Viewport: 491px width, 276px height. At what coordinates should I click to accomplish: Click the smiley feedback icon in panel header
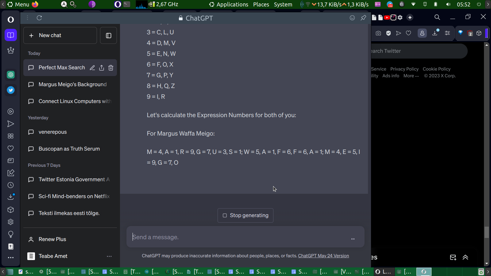point(352,18)
